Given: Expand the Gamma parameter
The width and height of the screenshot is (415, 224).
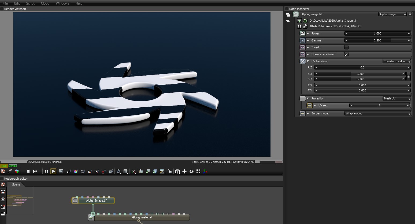Looking at the screenshot, I should pos(308,40).
